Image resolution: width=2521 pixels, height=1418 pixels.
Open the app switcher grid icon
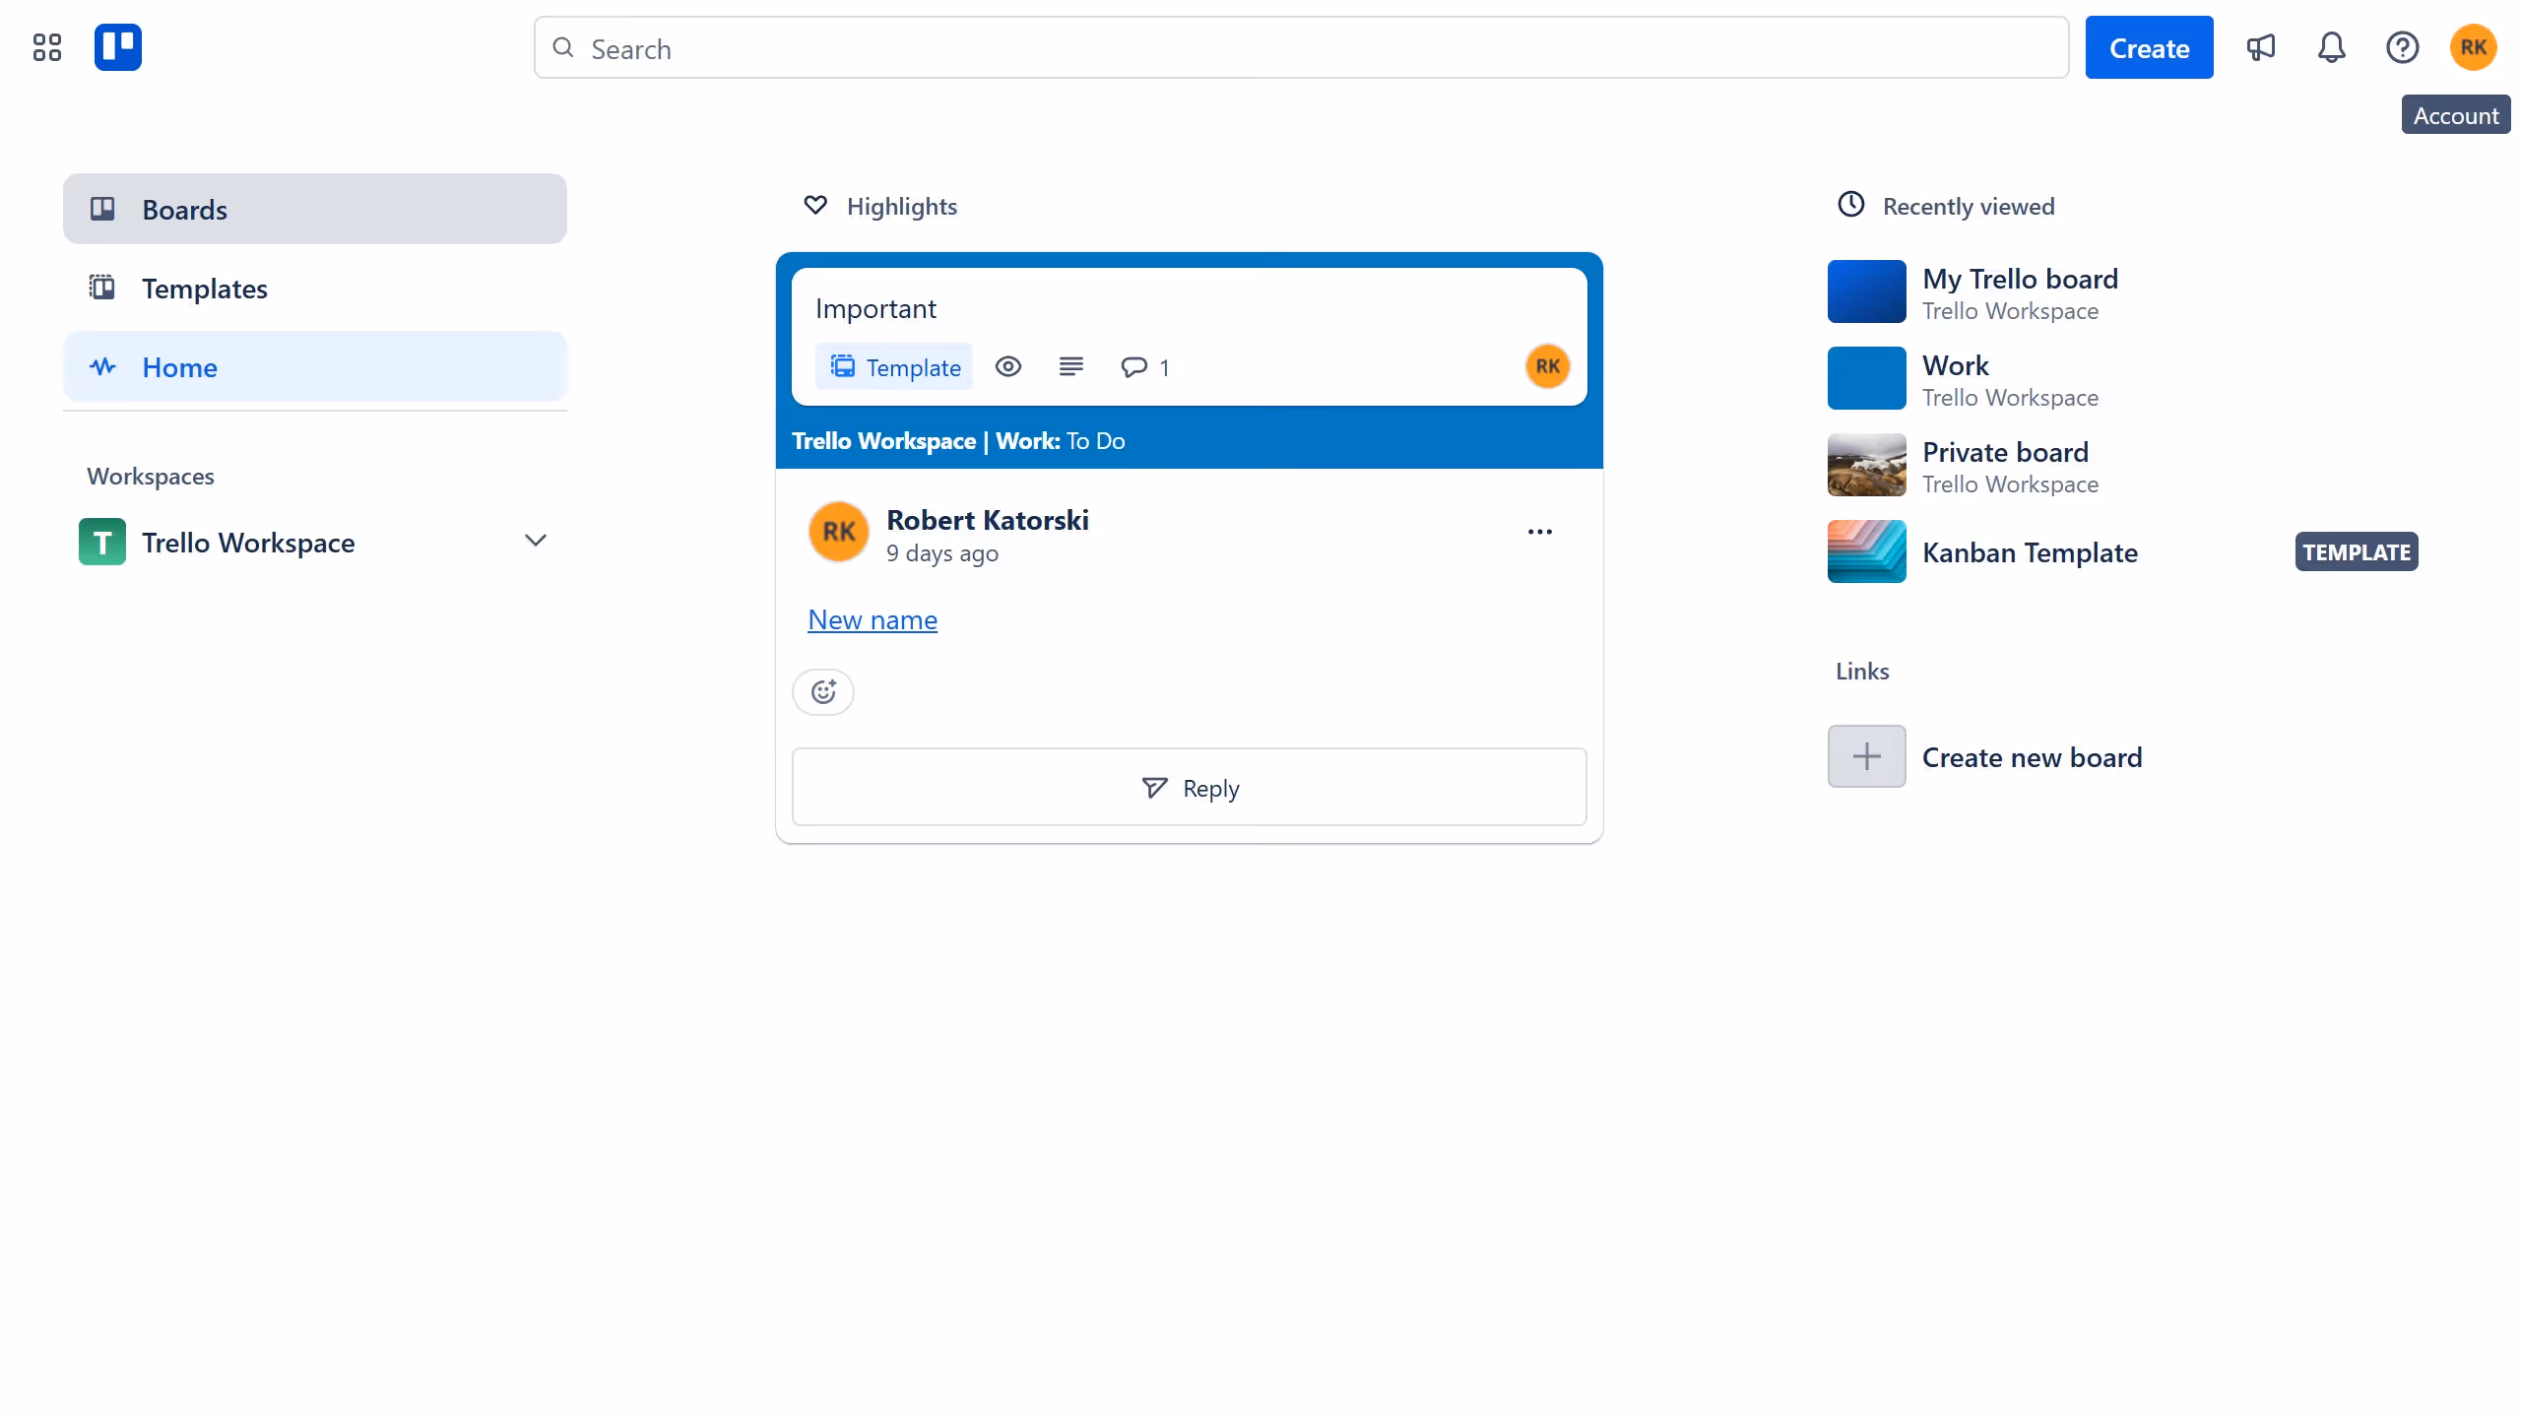click(47, 47)
